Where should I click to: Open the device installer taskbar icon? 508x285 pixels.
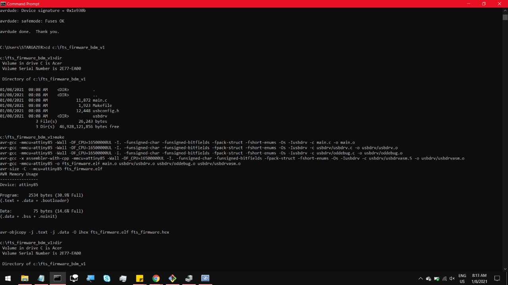coord(189,278)
